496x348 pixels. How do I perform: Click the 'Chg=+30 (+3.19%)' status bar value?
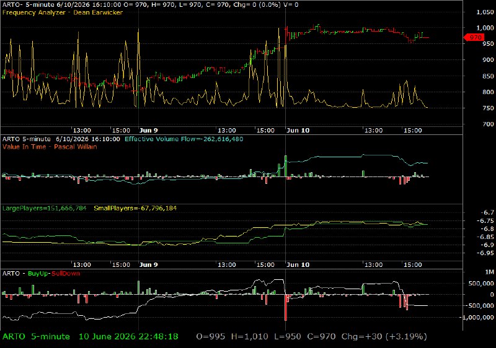(x=384, y=337)
